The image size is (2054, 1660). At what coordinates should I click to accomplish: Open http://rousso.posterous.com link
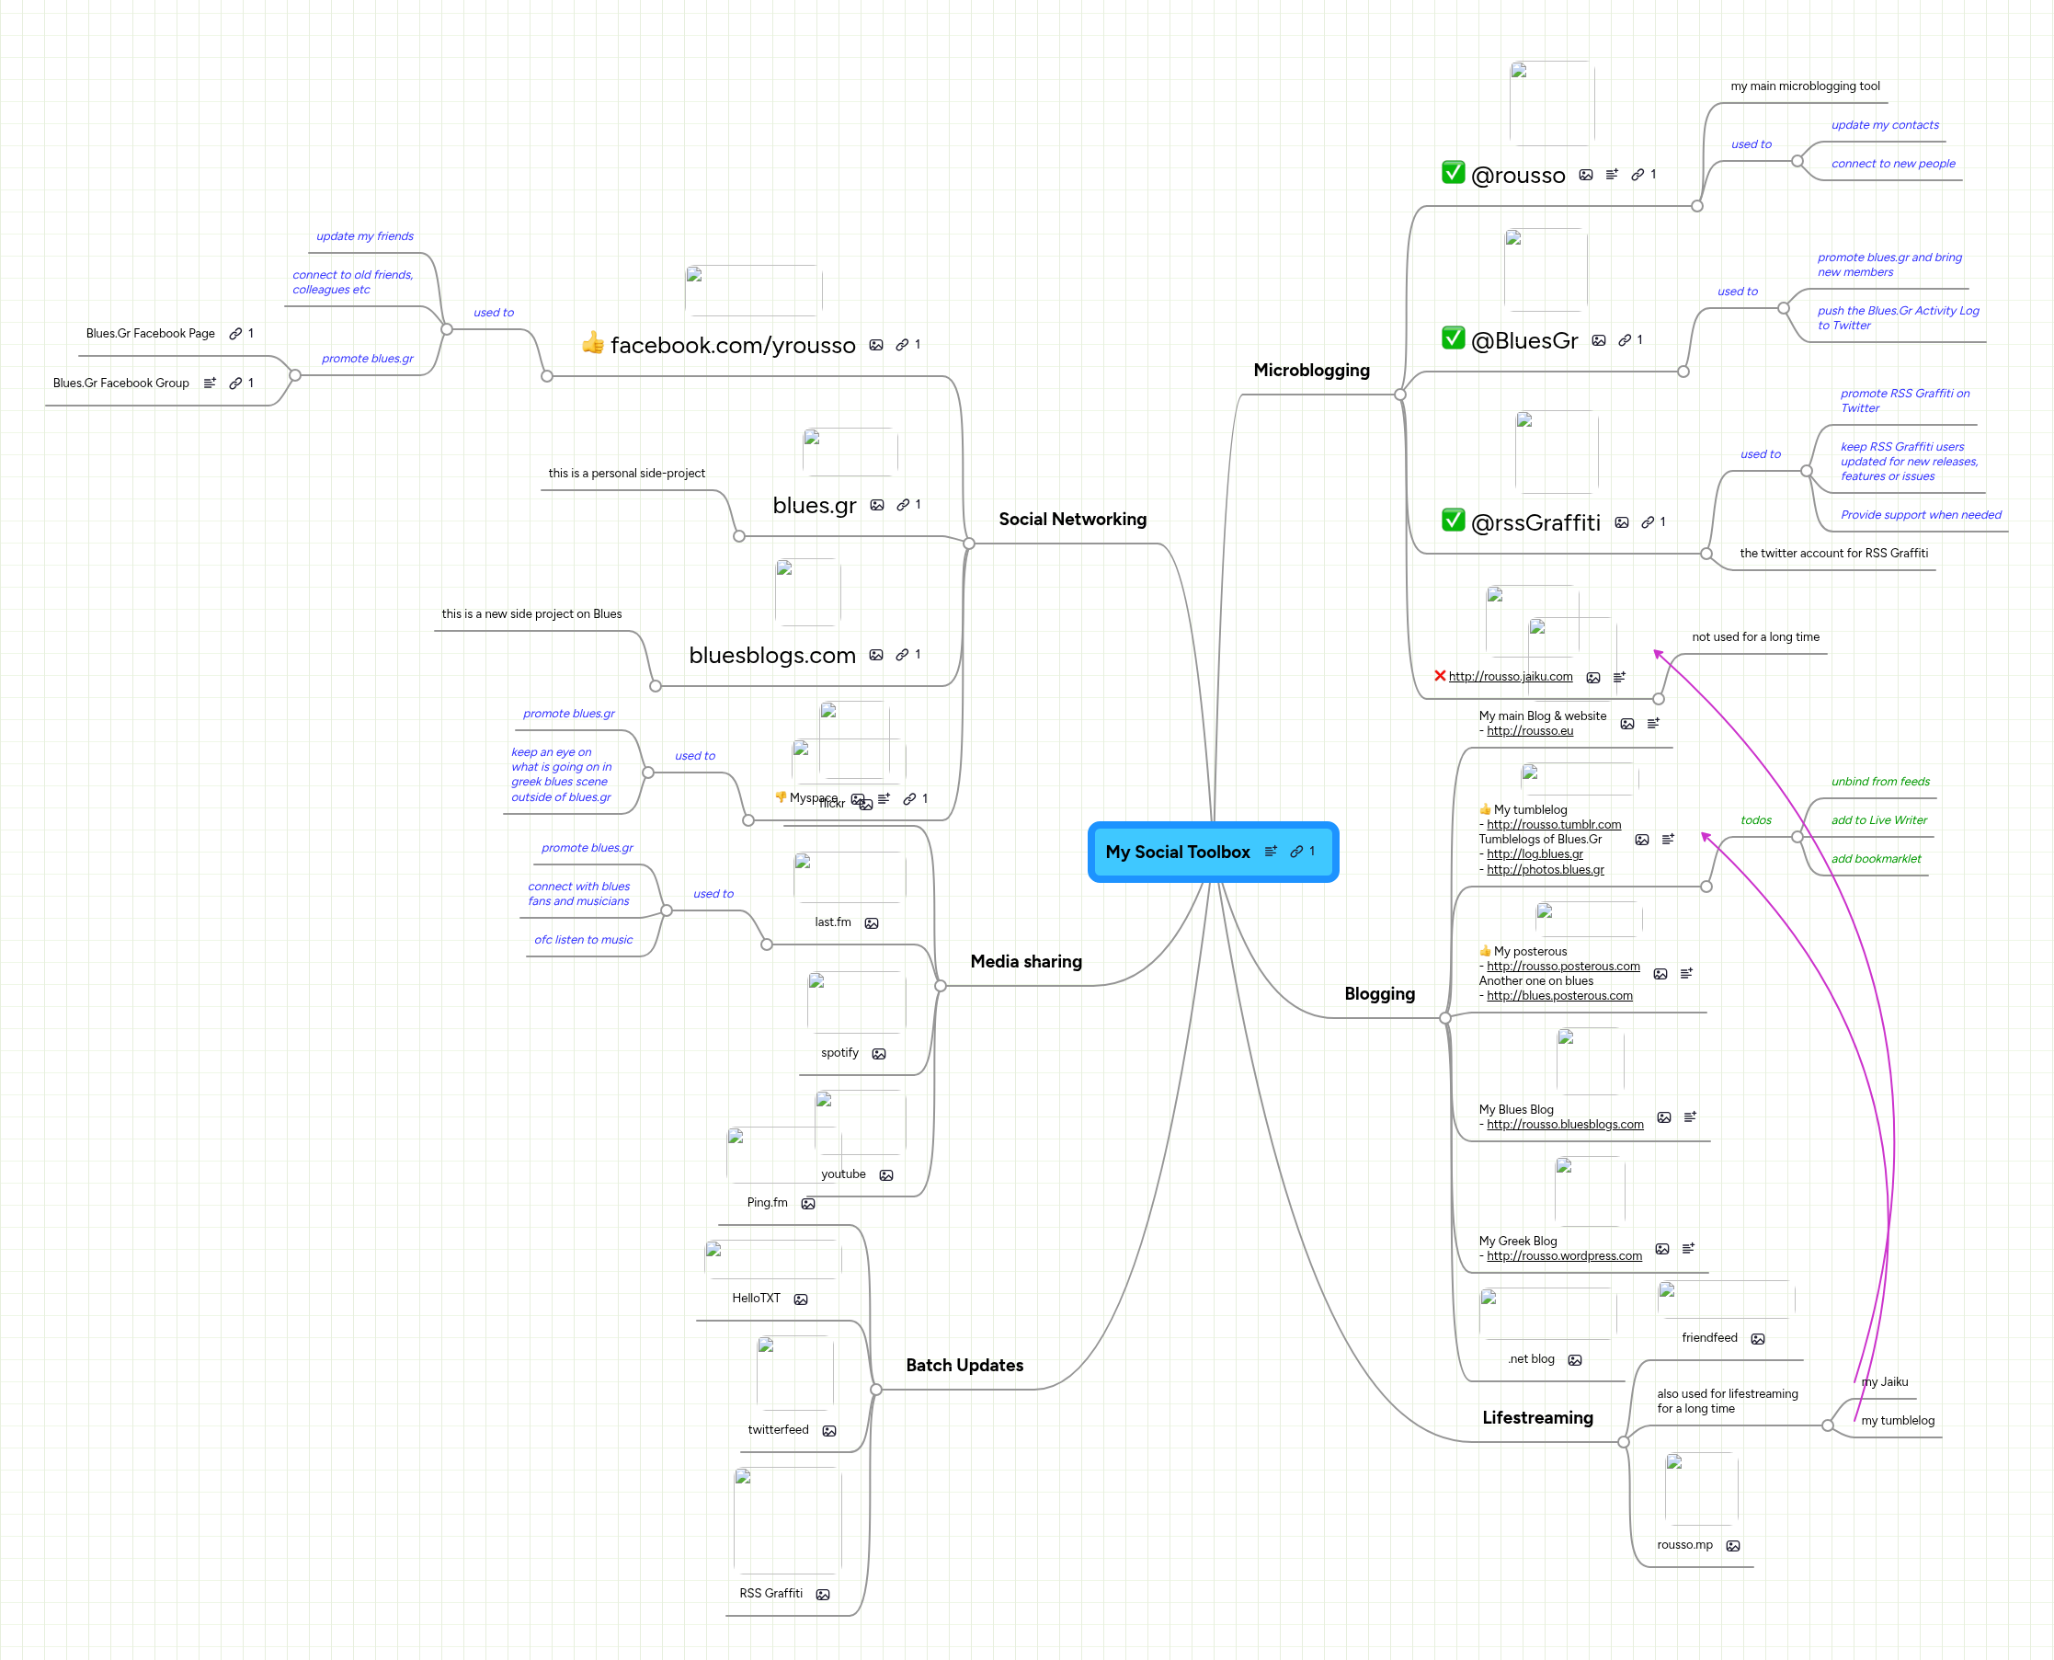coord(1563,966)
